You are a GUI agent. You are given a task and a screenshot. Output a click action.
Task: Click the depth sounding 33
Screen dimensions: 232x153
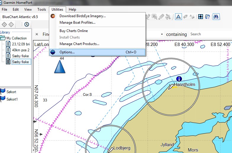tap(45, 100)
